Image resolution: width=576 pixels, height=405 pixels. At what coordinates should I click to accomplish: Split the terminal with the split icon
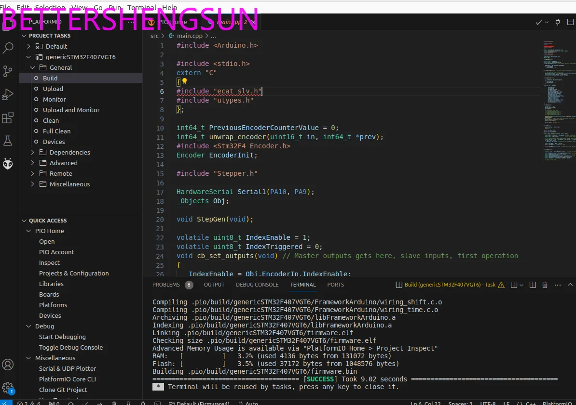pos(514,285)
